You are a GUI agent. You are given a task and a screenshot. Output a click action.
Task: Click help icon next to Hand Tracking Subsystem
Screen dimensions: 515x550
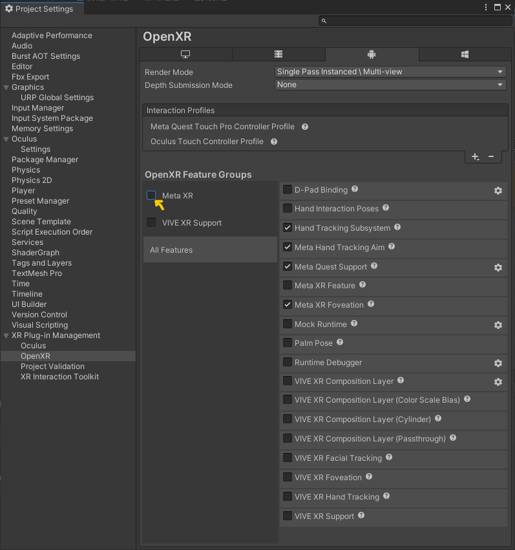tap(397, 227)
